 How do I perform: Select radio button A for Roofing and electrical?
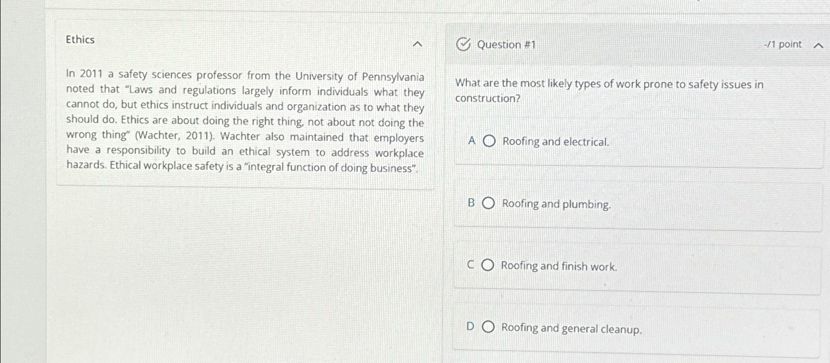coord(489,142)
